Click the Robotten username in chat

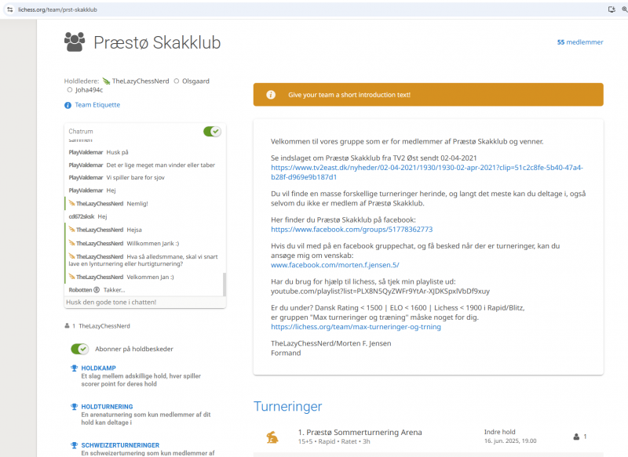click(80, 290)
